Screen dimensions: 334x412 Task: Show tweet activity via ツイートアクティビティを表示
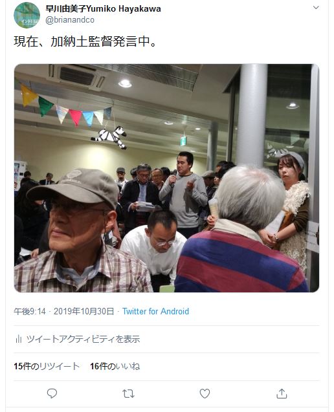click(x=83, y=339)
